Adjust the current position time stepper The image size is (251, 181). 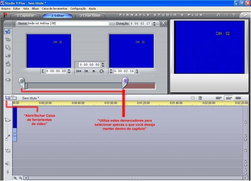[103, 65]
